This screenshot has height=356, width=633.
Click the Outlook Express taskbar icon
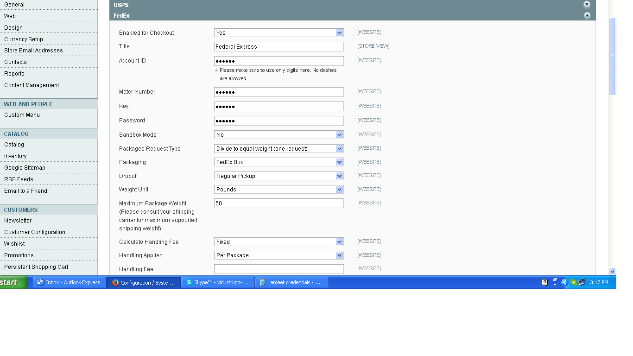pos(40,282)
